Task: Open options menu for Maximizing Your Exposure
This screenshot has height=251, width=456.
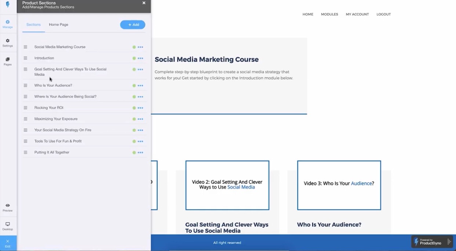Action: click(140, 119)
